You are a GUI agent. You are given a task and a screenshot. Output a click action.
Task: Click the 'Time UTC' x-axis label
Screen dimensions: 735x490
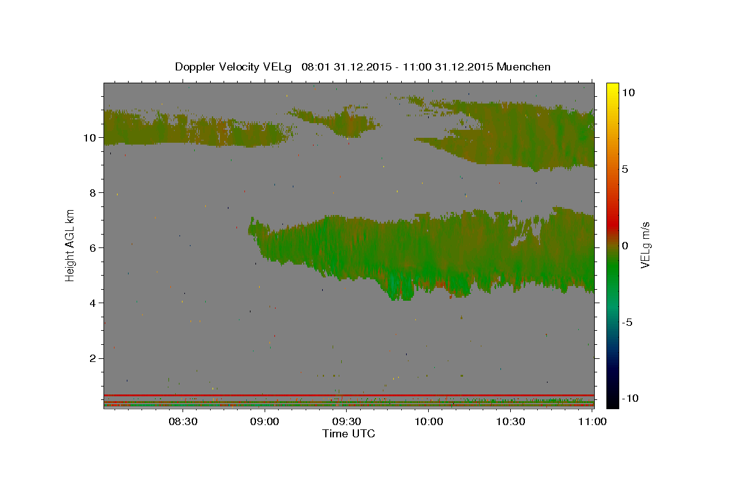point(349,434)
